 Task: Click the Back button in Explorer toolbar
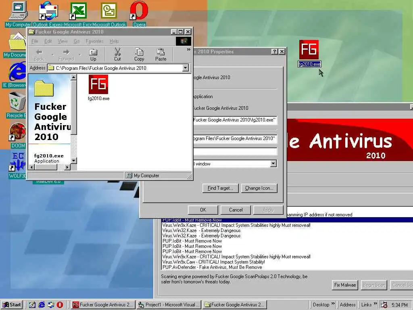(x=39, y=55)
